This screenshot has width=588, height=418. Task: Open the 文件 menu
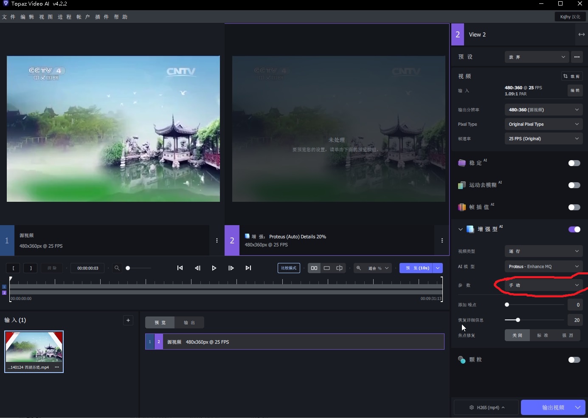click(x=8, y=17)
